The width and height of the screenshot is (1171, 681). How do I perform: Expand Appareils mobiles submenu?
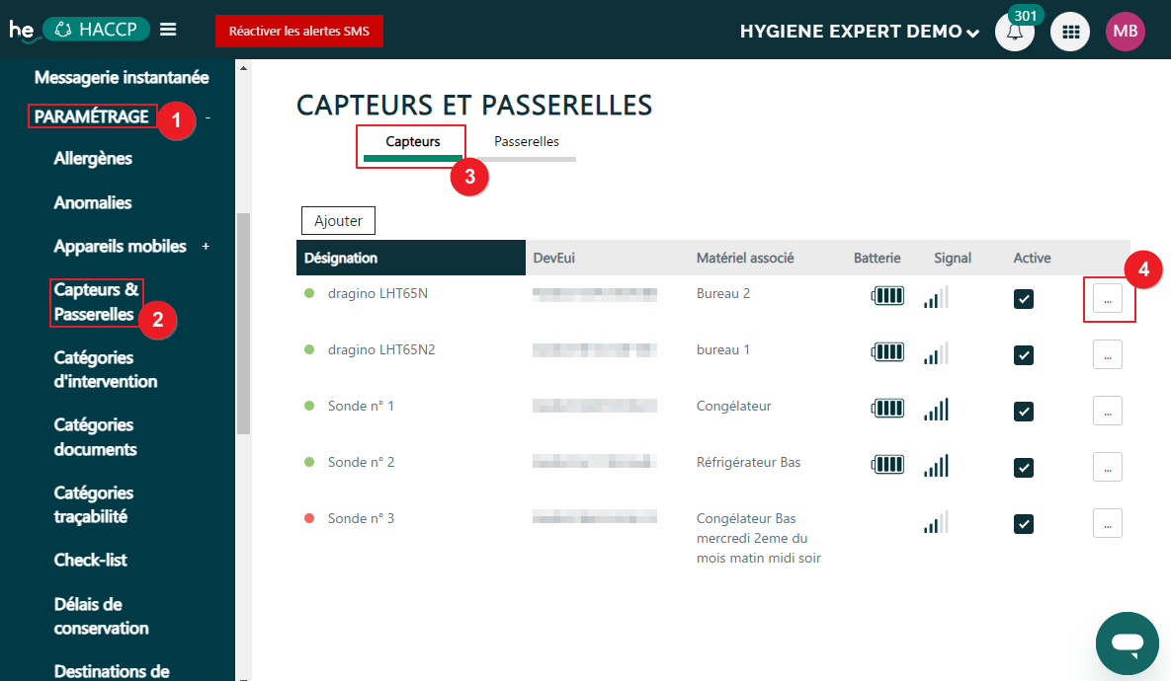(206, 246)
